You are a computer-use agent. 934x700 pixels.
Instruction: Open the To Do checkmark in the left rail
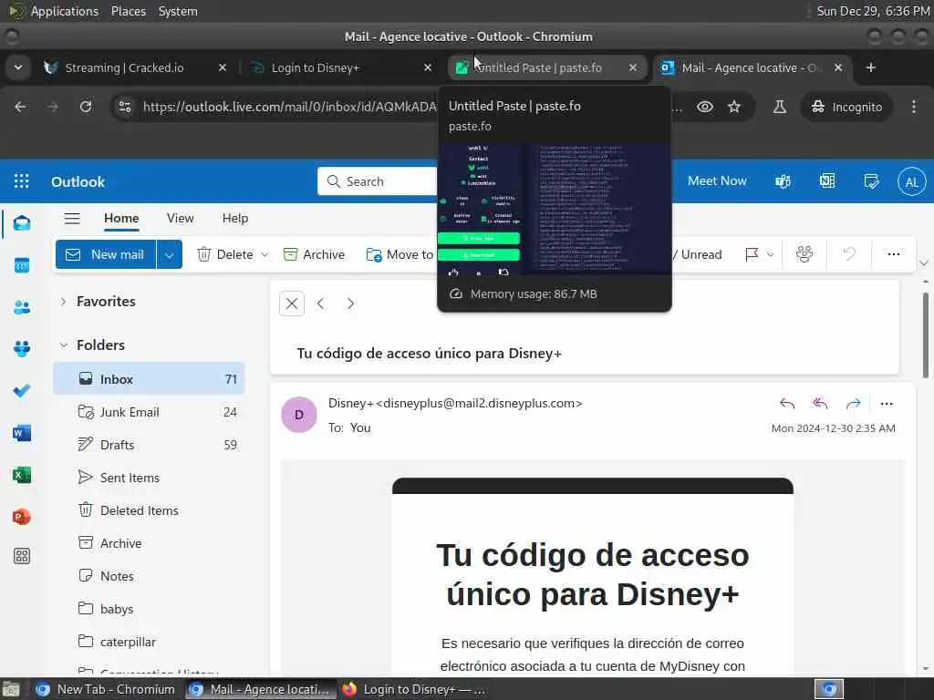[x=22, y=390]
